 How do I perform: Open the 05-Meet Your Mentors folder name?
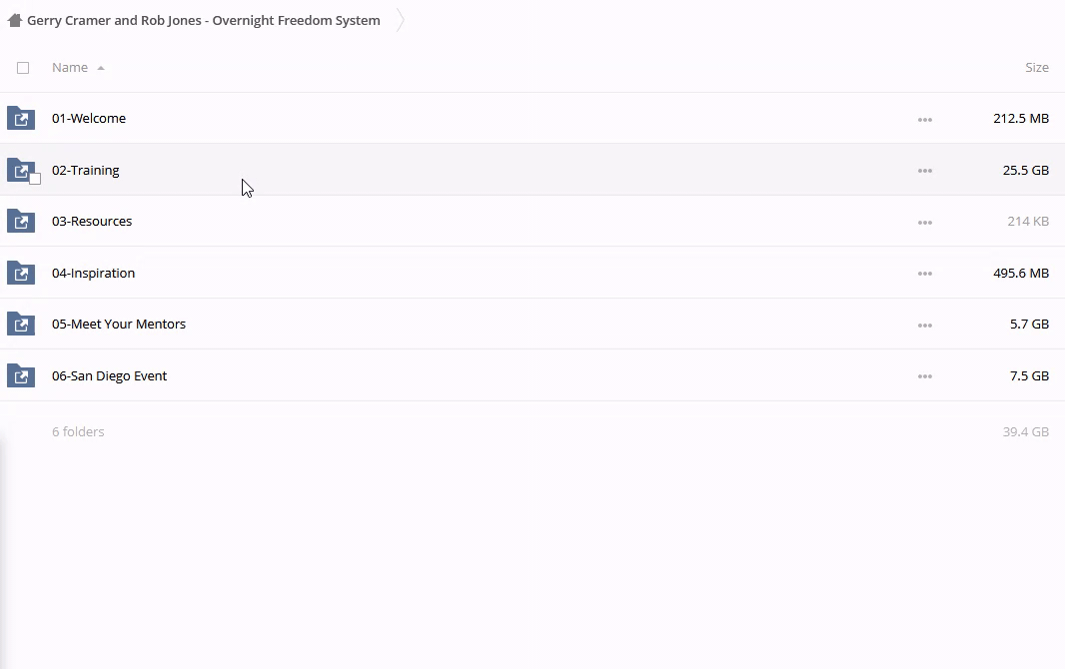[x=119, y=325]
